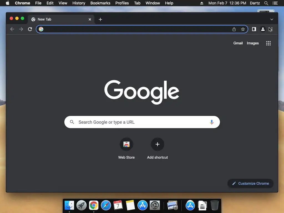Open the Images link
This screenshot has width=284, height=213.
point(253,43)
